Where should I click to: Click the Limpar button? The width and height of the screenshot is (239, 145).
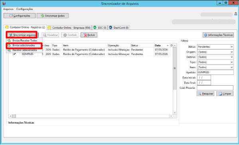pos(225,94)
